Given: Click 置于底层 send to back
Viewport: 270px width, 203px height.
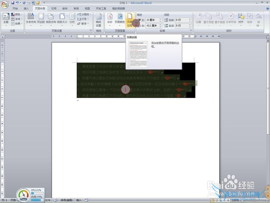Looking at the screenshot, I should coord(220,20).
